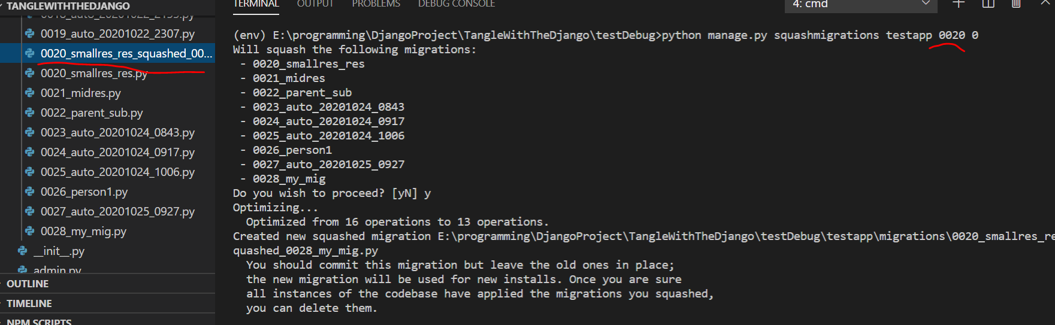Create a new terminal with plus icon
1055x325 pixels.
(959, 4)
